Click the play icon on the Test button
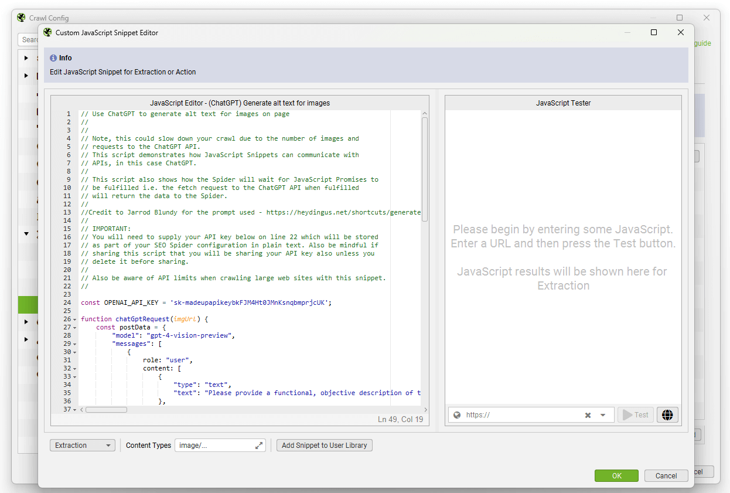 pyautogui.click(x=627, y=415)
